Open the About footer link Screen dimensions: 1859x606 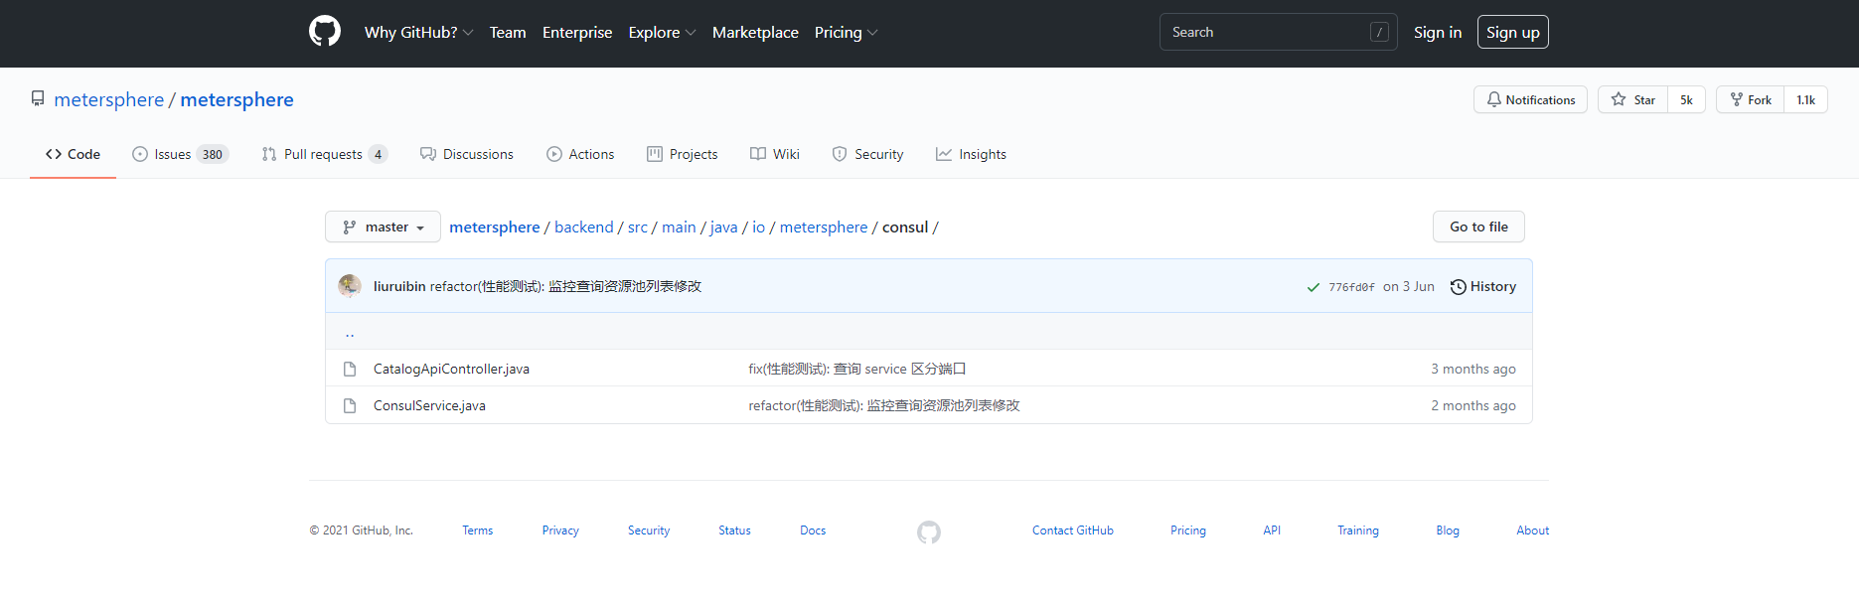pyautogui.click(x=1532, y=530)
